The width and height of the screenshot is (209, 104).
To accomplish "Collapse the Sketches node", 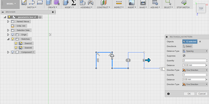I will [x=8, y=39].
